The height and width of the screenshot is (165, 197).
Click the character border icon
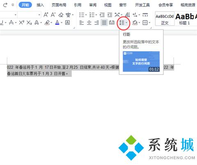pyautogui.click(x=67, y=23)
